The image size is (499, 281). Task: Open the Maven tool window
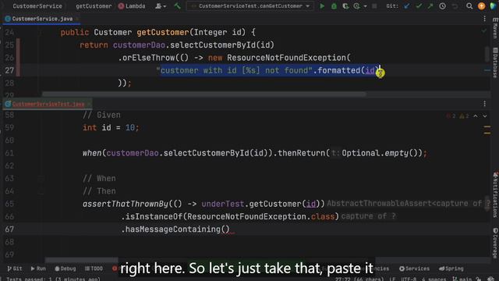pyautogui.click(x=495, y=28)
